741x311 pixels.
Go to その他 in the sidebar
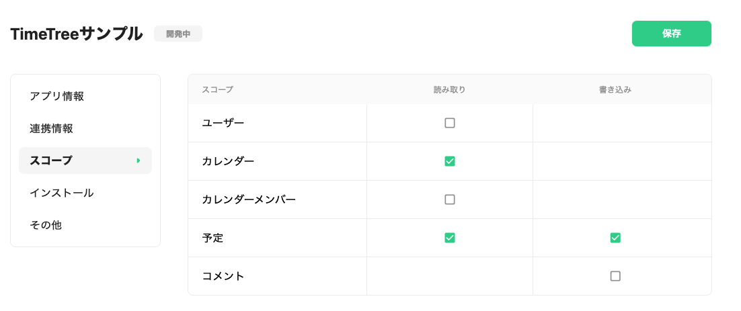pyautogui.click(x=46, y=225)
